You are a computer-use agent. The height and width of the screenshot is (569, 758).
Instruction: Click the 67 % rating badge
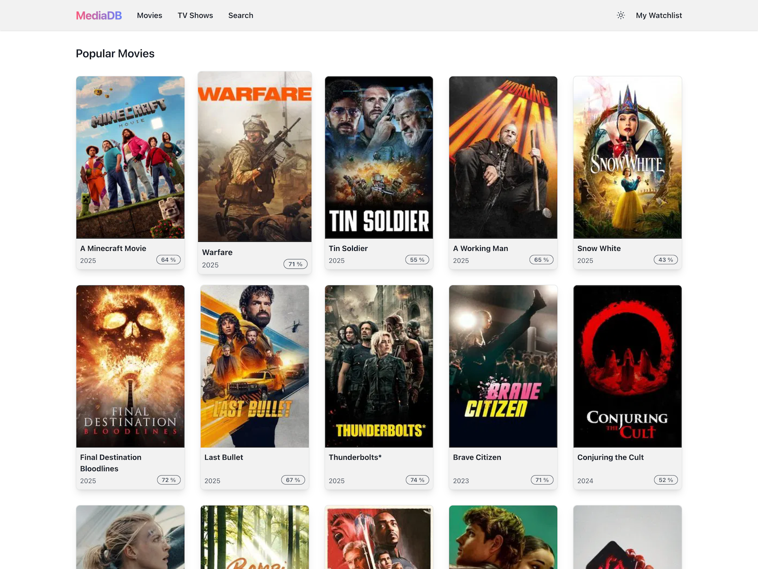pos(293,480)
